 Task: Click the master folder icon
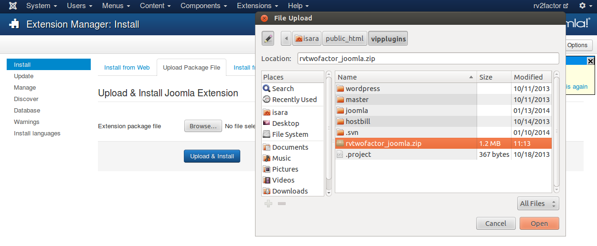click(x=340, y=100)
